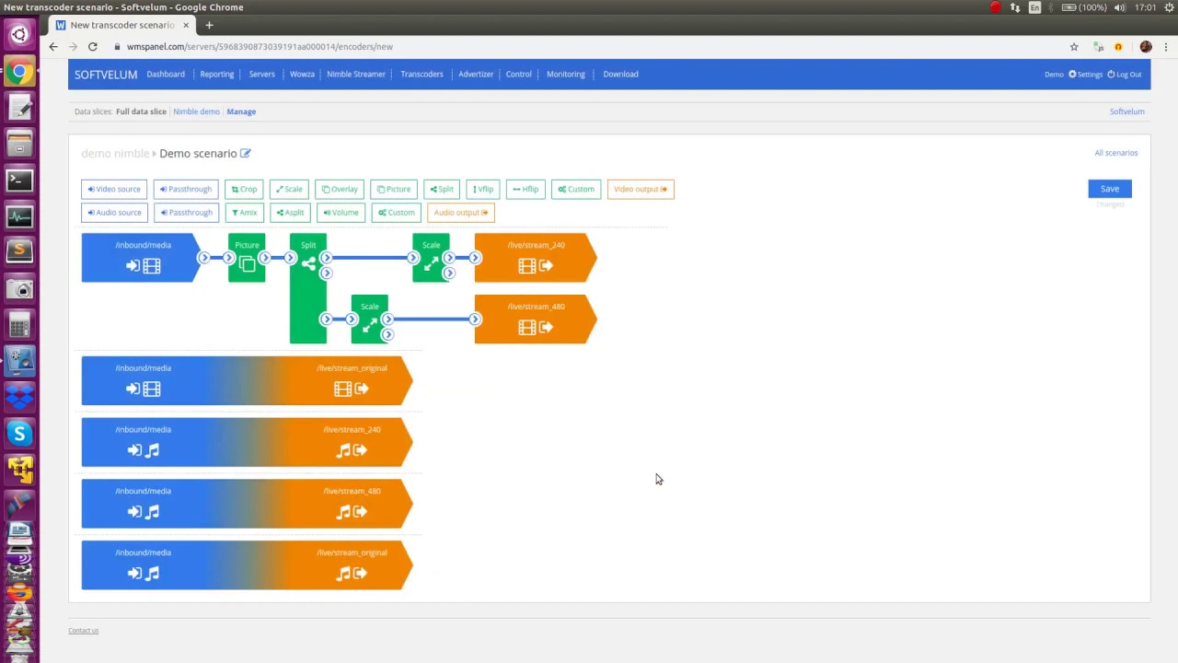Image resolution: width=1178 pixels, height=663 pixels.
Task: Click the address bar URL field
Action: (589, 46)
